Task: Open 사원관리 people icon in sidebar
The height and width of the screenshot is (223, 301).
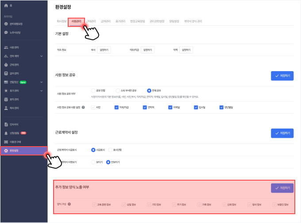Action: (x=6, y=47)
